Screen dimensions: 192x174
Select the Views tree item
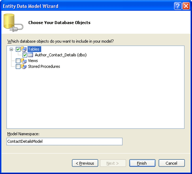33,61
